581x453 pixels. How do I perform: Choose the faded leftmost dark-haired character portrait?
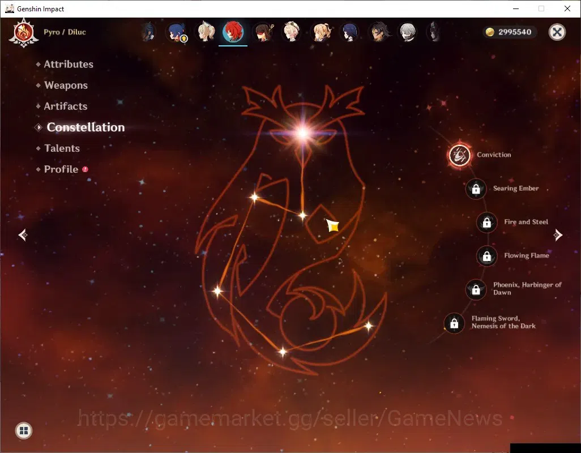coord(148,32)
